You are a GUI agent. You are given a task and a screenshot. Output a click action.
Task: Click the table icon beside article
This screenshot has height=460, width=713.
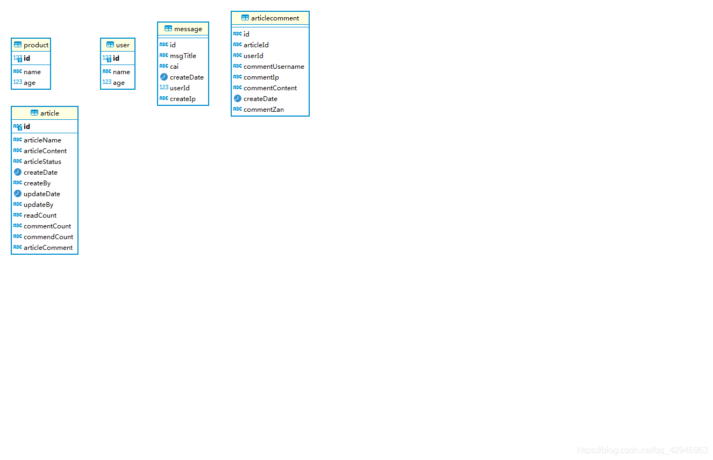click(34, 113)
